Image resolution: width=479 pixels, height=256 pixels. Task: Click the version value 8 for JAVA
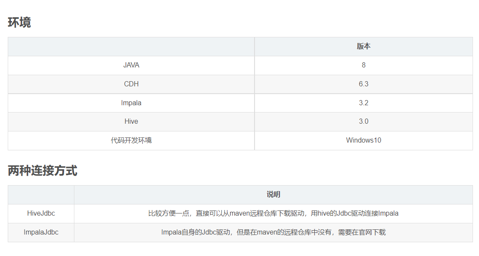click(363, 65)
